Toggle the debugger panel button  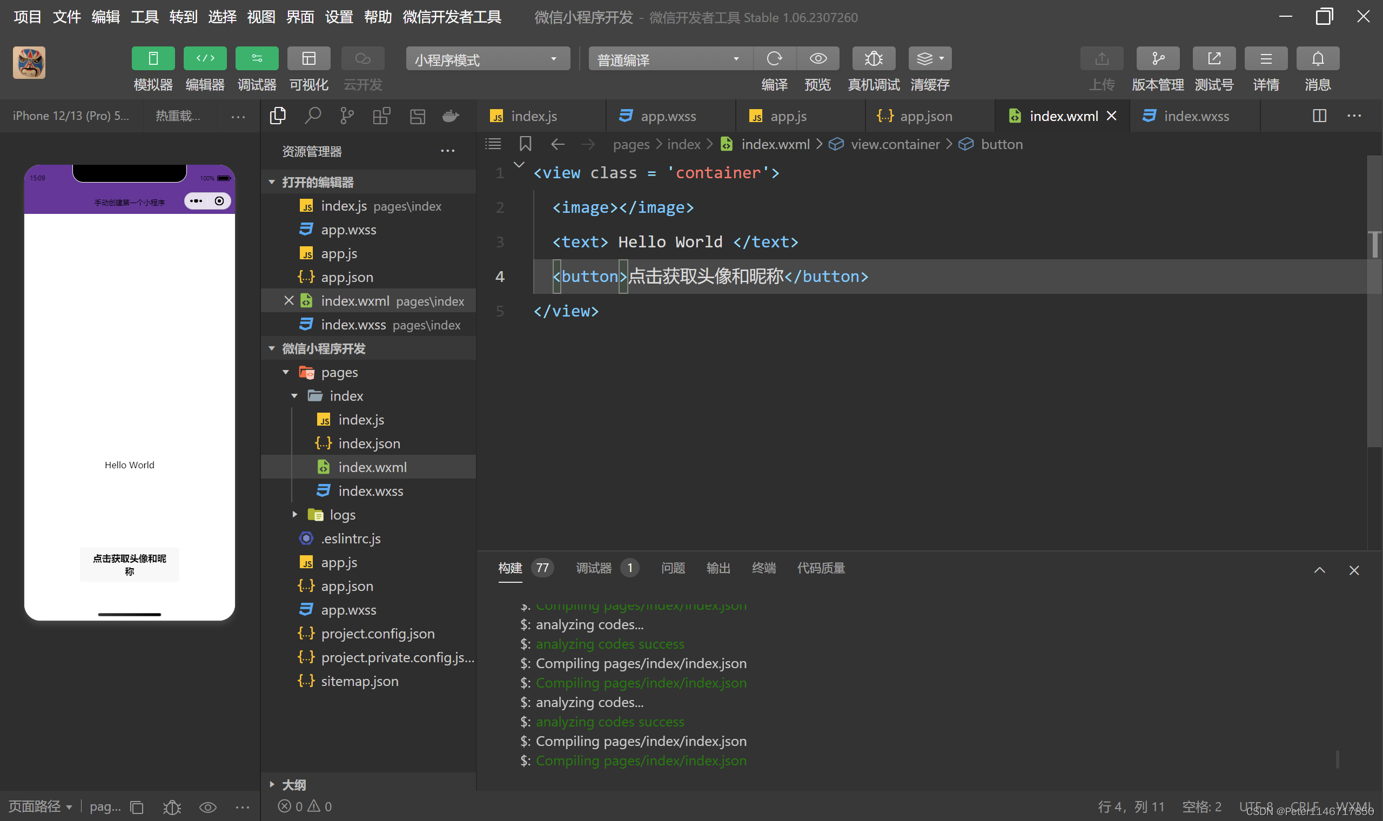257,59
